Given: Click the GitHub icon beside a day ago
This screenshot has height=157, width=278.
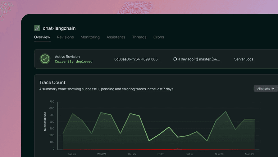Looking at the screenshot, I should [175, 59].
